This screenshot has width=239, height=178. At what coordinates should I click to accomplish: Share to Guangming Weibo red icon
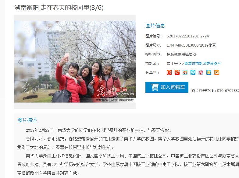click(177, 72)
